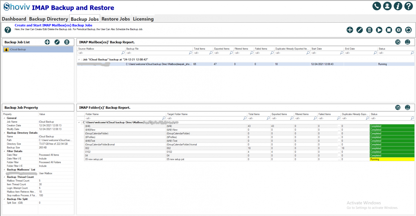Open live support via headset agent icon
416x216 pixels.
[x=387, y=6]
